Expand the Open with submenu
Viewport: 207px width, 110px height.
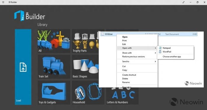137,48
